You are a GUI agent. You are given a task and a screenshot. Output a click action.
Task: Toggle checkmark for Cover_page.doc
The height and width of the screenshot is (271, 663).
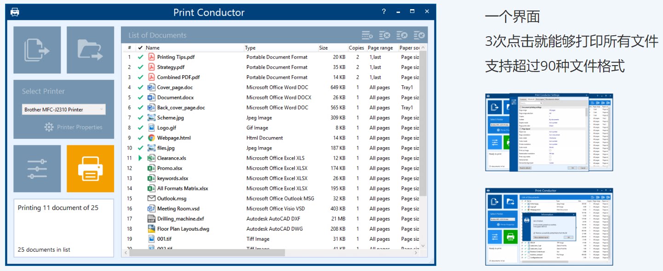coord(140,87)
